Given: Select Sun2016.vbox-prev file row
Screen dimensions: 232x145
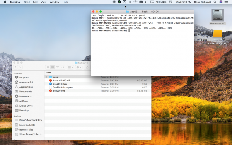Looking at the screenshot, I should pos(98,87).
